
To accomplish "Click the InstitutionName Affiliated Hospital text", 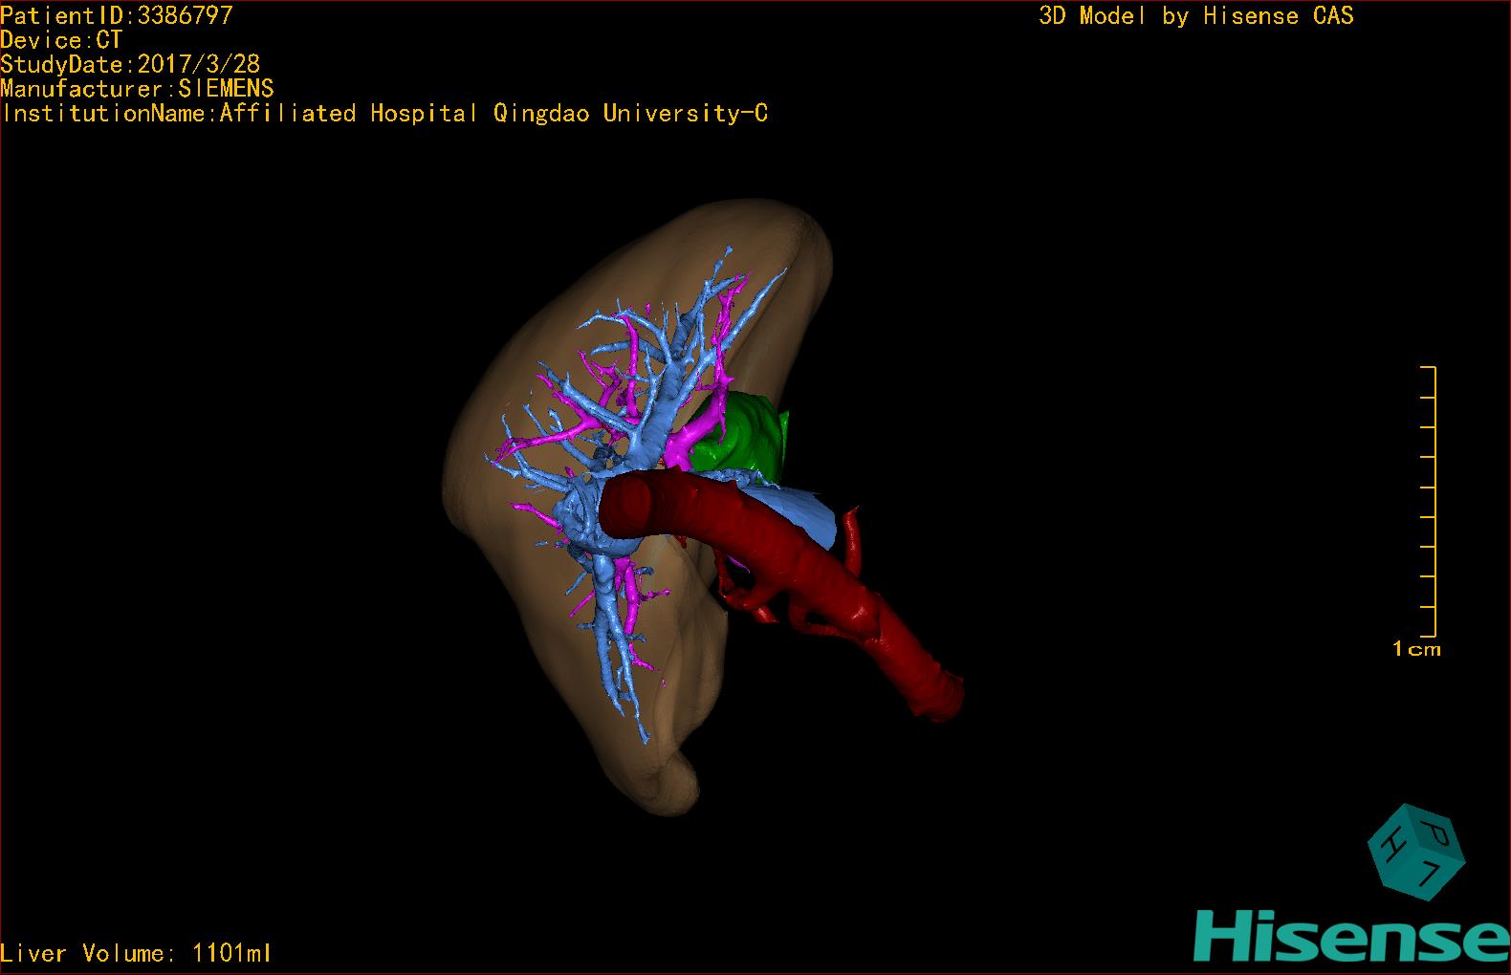I will [384, 113].
